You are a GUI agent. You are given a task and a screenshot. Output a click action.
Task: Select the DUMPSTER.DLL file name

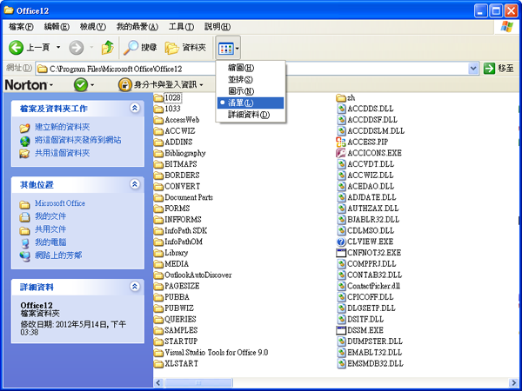pyautogui.click(x=374, y=341)
